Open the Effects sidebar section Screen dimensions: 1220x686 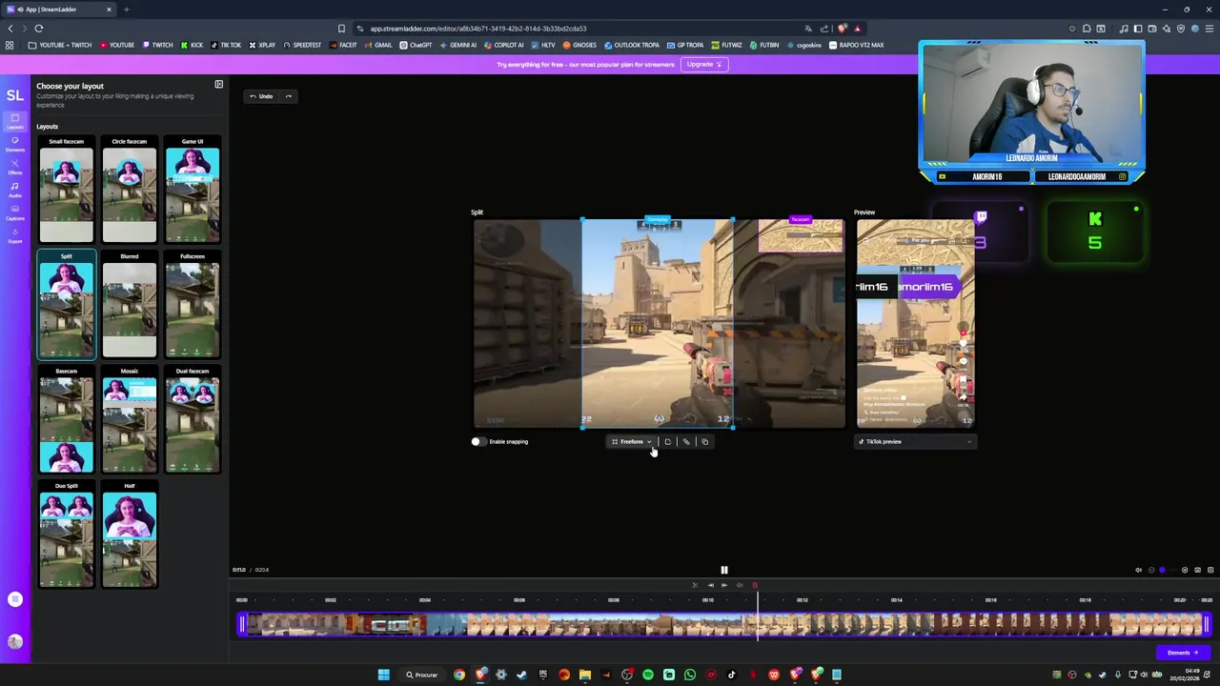point(15,167)
